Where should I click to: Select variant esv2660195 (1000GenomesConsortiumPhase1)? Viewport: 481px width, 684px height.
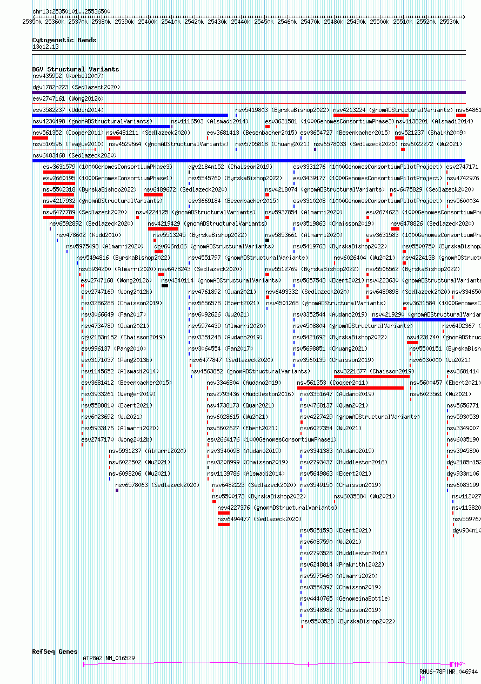coord(108,179)
